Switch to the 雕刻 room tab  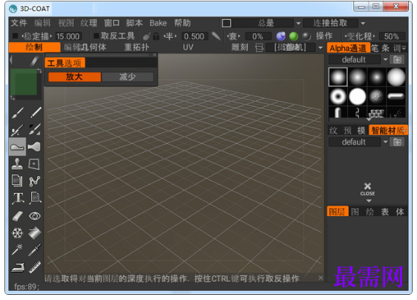point(240,48)
